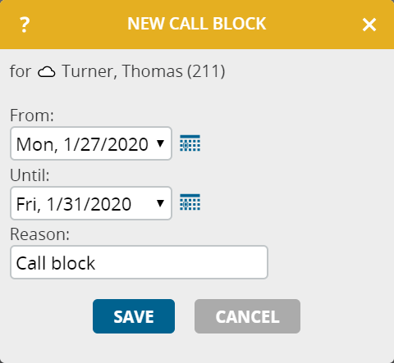Click the Turner, Thomas (211) name
394x363 pixels.
144,71
